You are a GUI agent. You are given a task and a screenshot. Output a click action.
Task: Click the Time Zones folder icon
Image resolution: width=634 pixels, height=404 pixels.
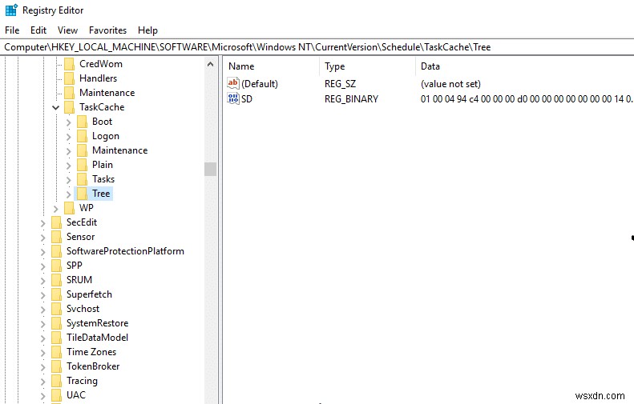57,352
